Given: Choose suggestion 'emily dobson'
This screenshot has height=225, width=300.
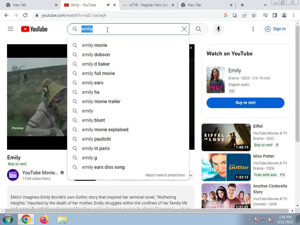Looking at the screenshot, I should coord(128,55).
